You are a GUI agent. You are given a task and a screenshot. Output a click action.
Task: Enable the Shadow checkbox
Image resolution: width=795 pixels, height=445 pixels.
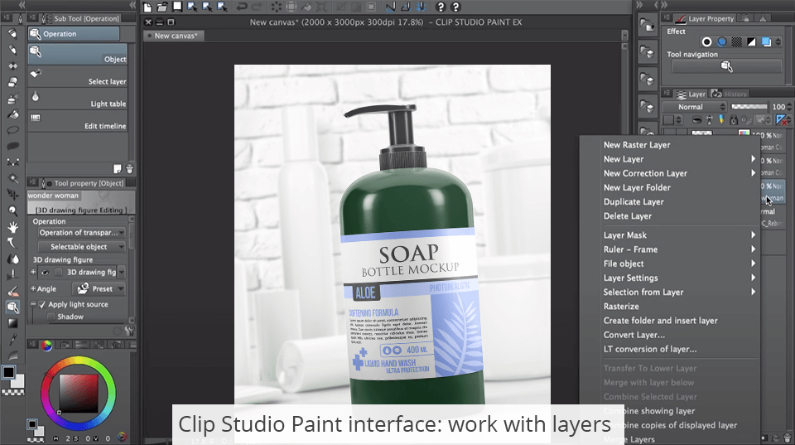coord(51,317)
